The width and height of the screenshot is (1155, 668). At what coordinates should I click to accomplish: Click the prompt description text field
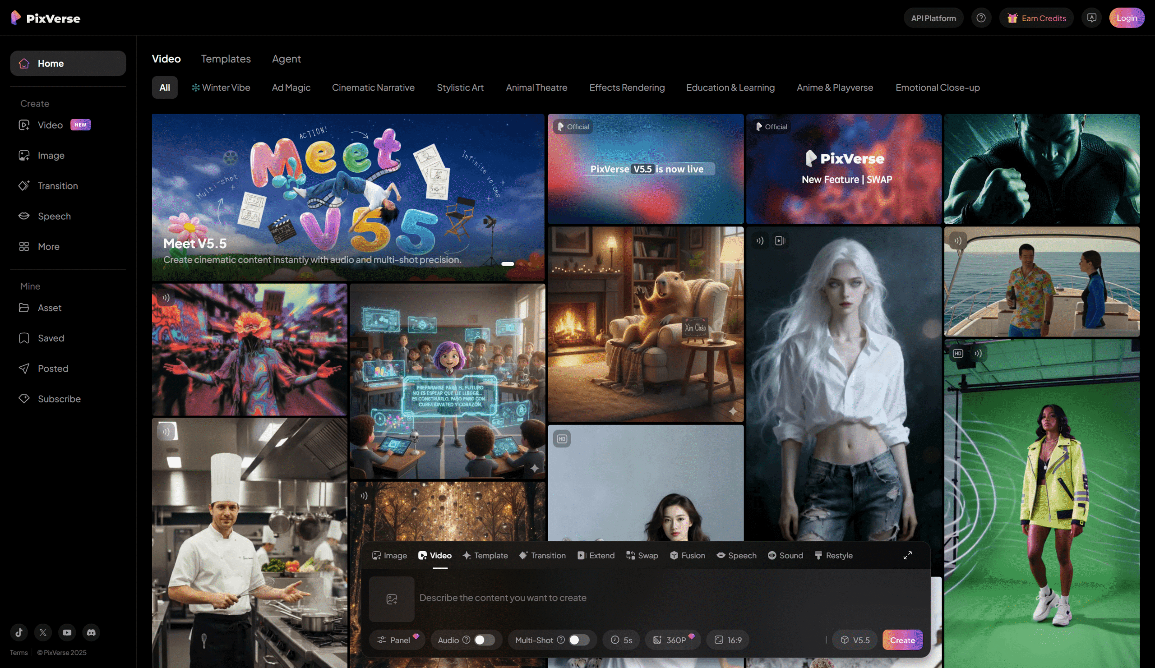tap(669, 598)
